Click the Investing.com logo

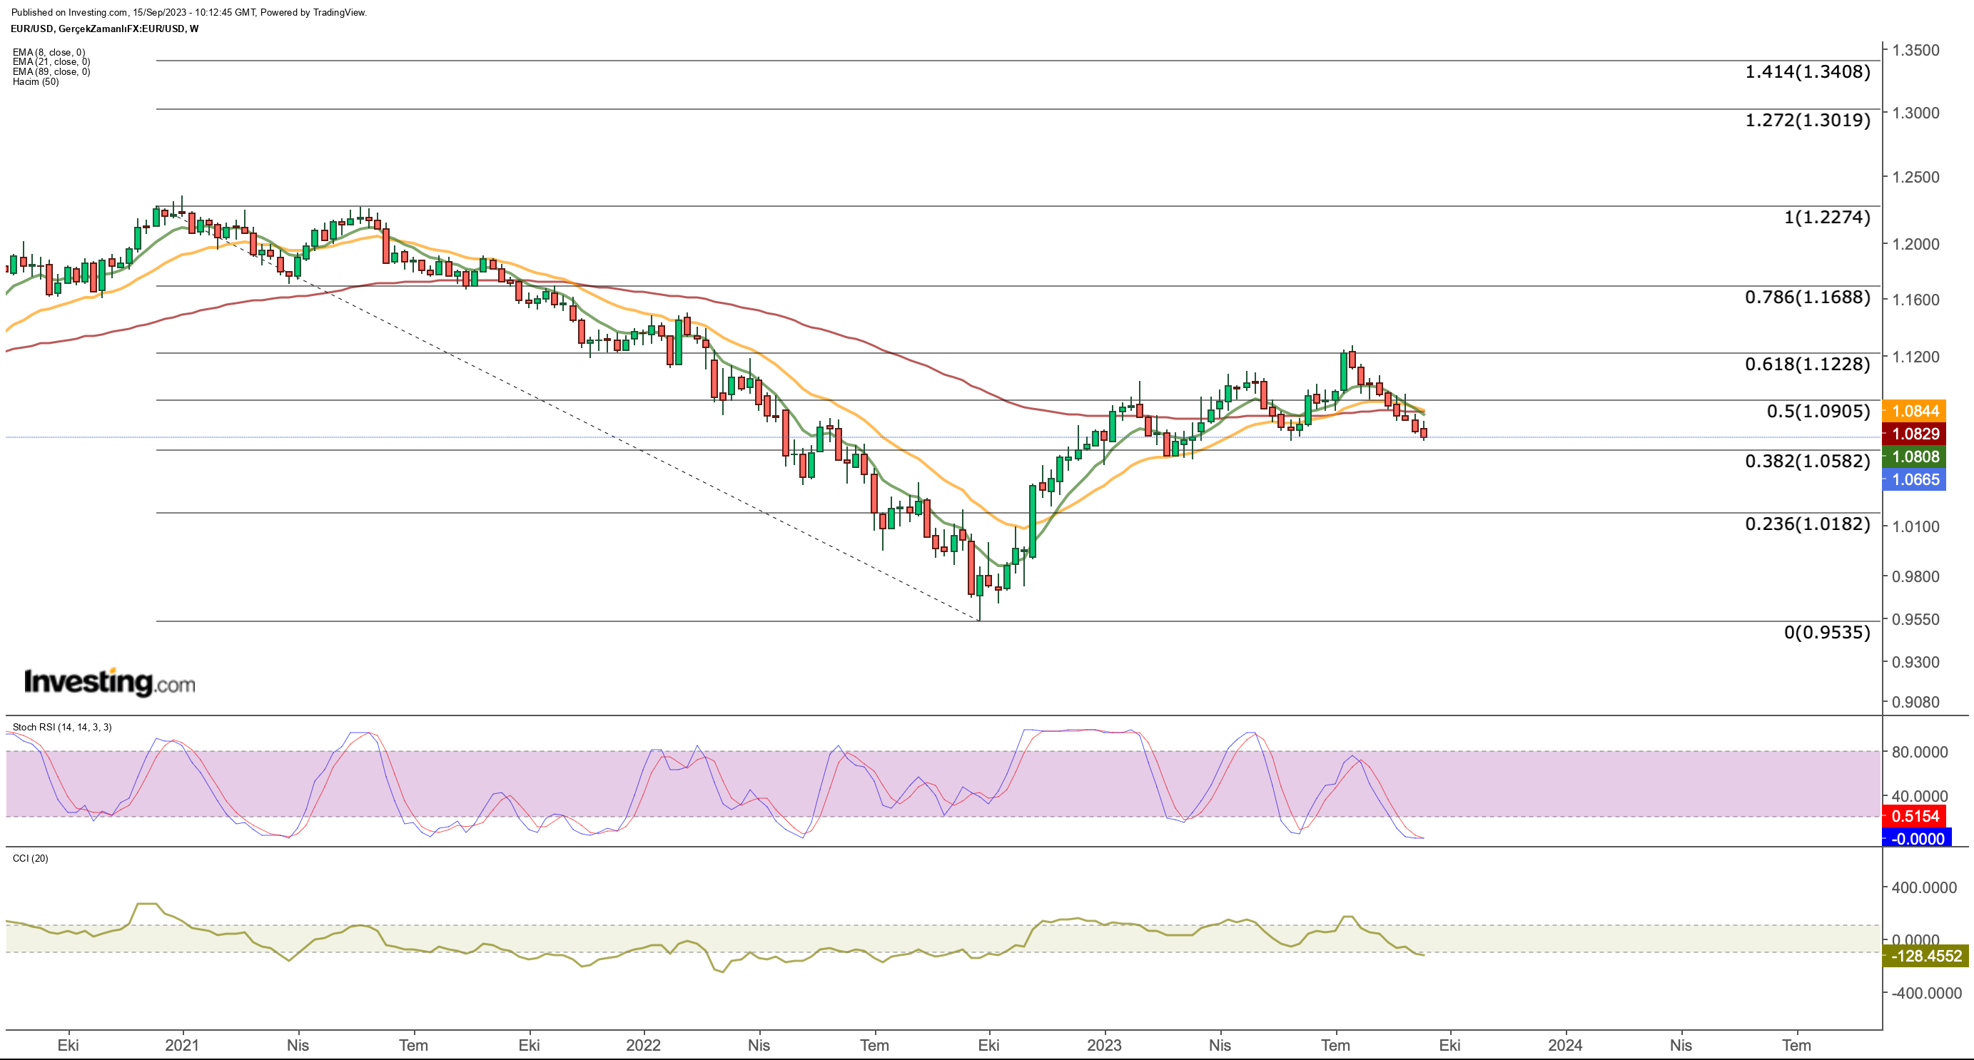point(110,682)
